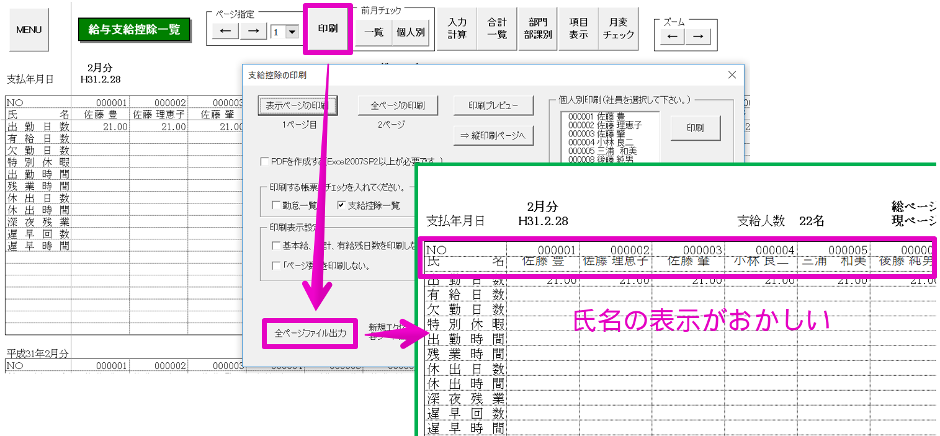
Task: Go to previous page with left arrow
Action: pyautogui.click(x=225, y=32)
